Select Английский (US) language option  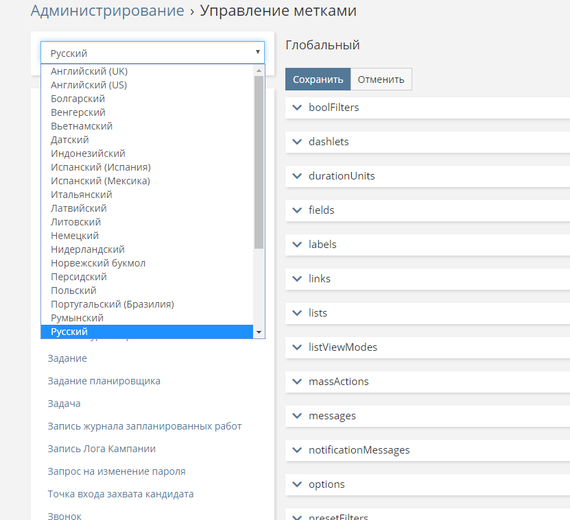pyautogui.click(x=88, y=85)
